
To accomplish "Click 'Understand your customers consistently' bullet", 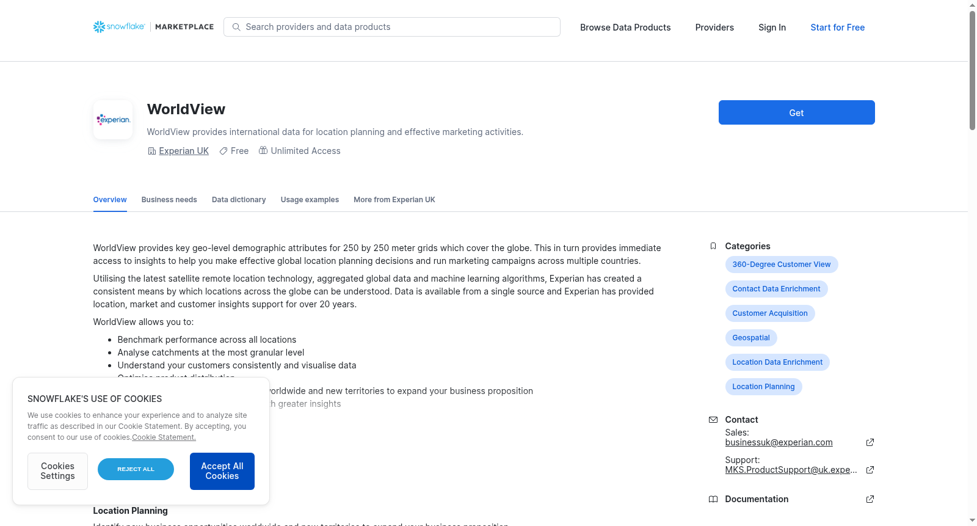I will click(237, 365).
